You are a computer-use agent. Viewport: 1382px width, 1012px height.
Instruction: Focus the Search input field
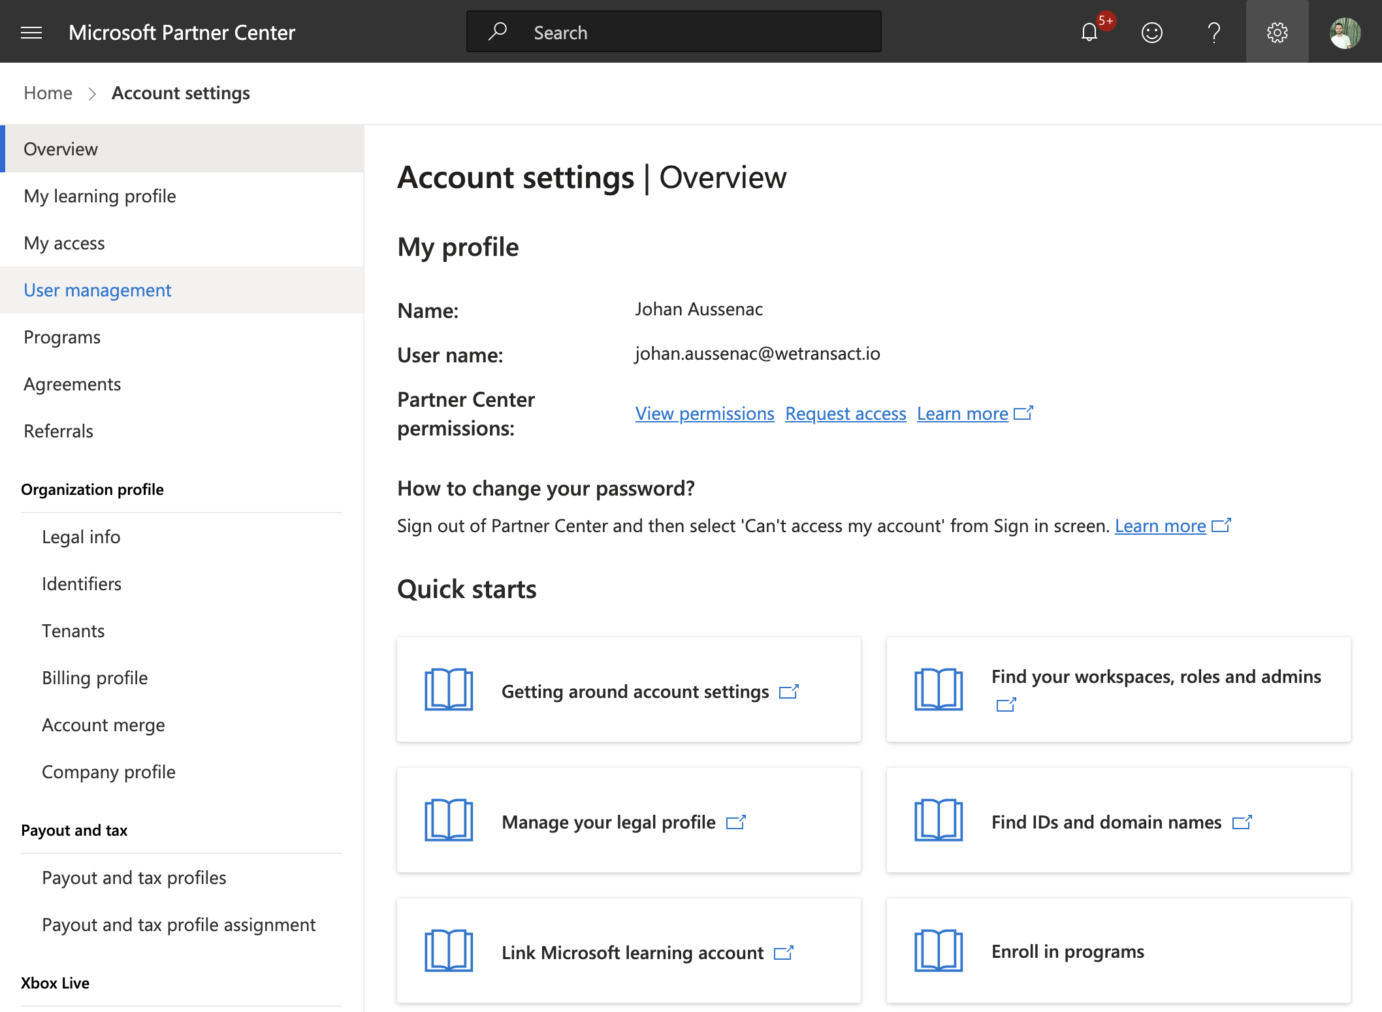pyautogui.click(x=674, y=31)
